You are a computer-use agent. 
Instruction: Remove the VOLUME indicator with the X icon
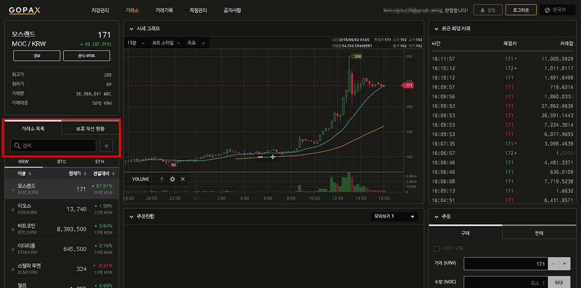(x=183, y=179)
